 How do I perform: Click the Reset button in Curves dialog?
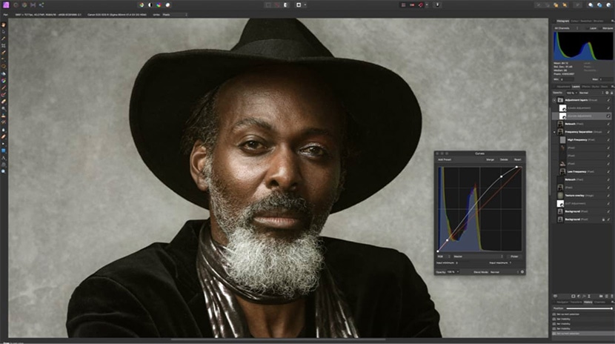[517, 159]
